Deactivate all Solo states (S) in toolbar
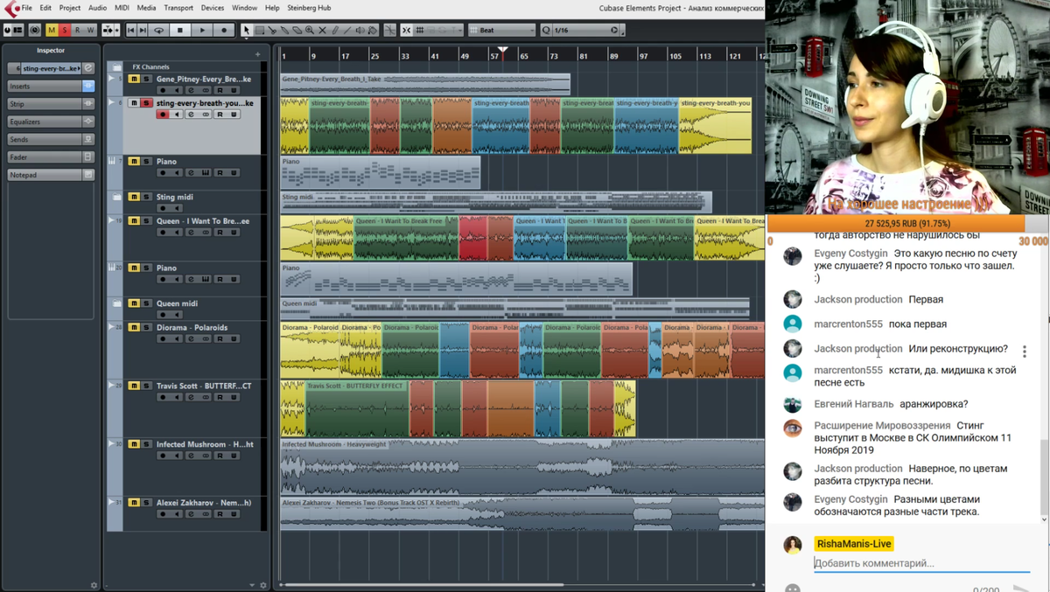This screenshot has width=1050, height=592. (x=65, y=30)
